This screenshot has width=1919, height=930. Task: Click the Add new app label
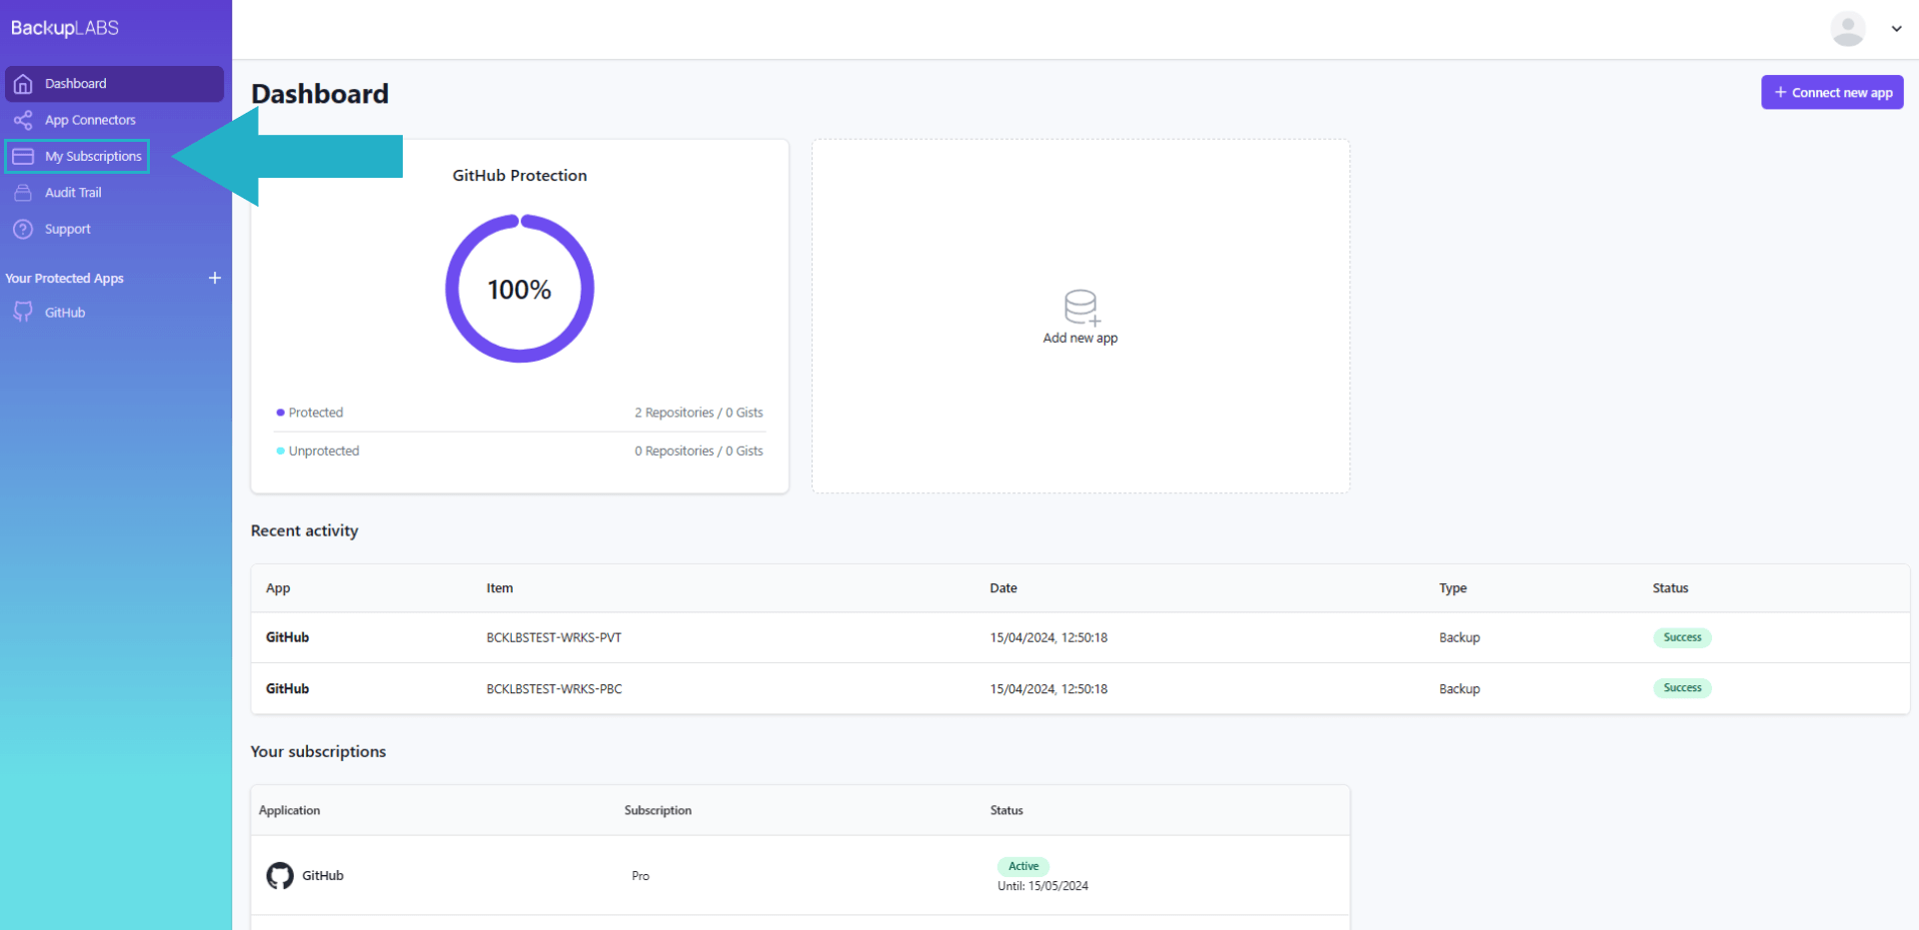[x=1080, y=339]
